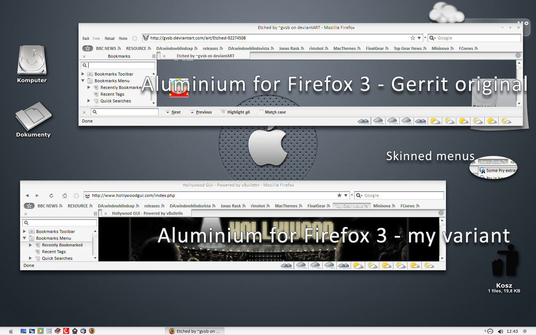Expand Quick Searches in deviantART window sidebar

[x=89, y=101]
